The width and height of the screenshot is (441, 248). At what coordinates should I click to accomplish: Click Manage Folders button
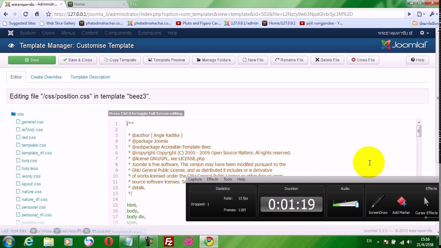click(x=214, y=60)
